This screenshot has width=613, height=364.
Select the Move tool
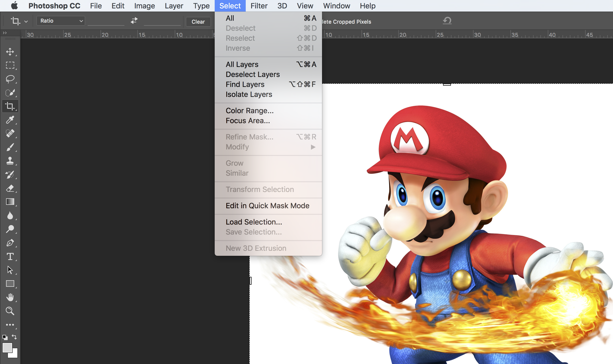click(10, 52)
